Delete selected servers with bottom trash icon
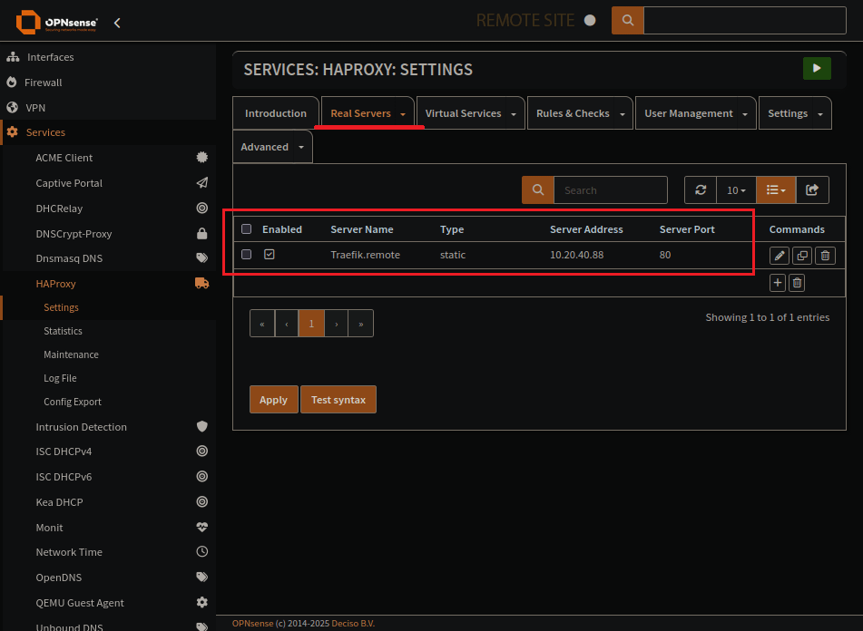This screenshot has height=631, width=863. tap(797, 283)
